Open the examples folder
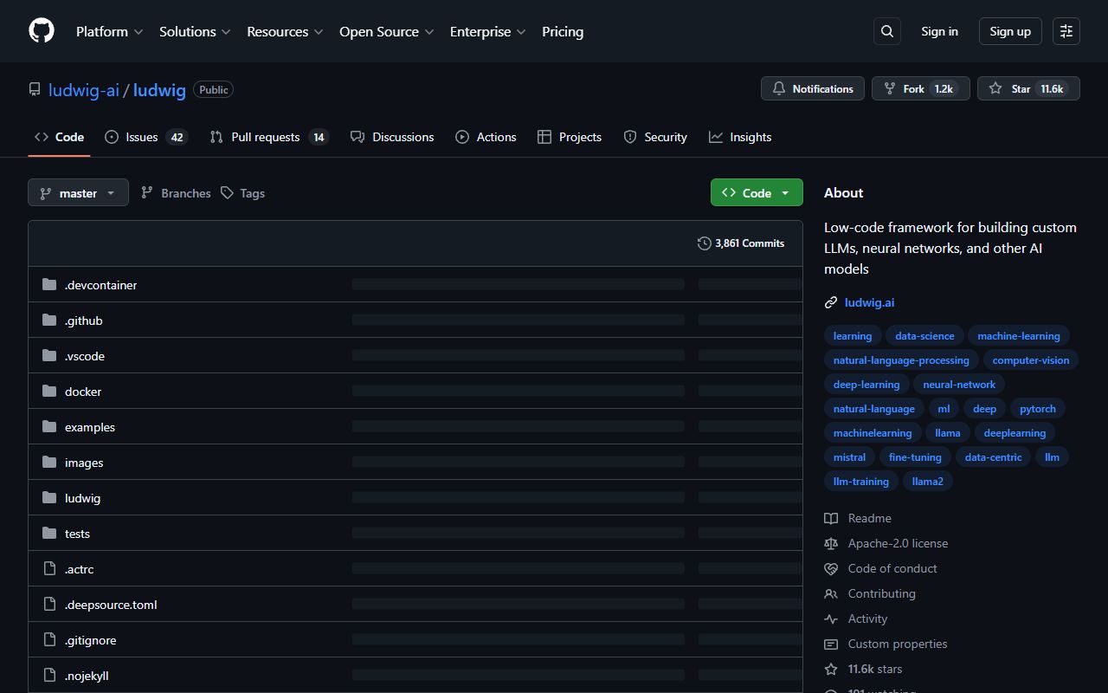Viewport: 1108px width, 693px height. 90,427
